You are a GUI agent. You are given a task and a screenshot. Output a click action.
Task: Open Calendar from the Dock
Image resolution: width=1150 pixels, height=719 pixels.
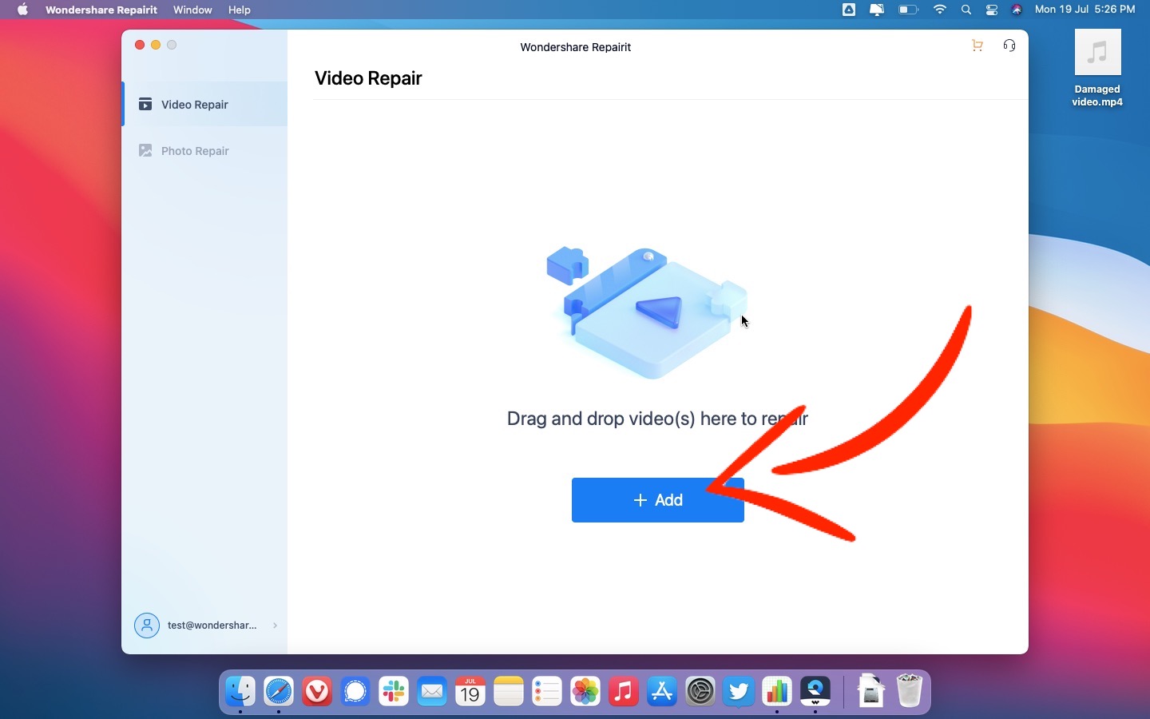click(x=470, y=691)
